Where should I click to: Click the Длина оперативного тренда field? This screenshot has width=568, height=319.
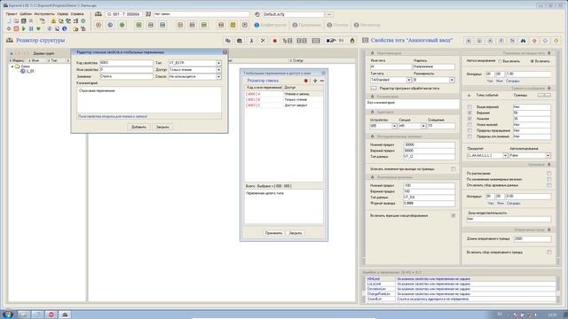[x=532, y=238]
